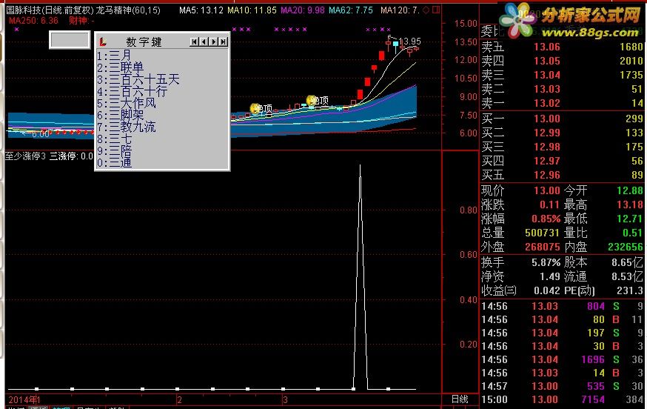Viewport: 647px width, 409px height.
Task: Click the PE(动) 231.3 value
Action: (x=630, y=290)
